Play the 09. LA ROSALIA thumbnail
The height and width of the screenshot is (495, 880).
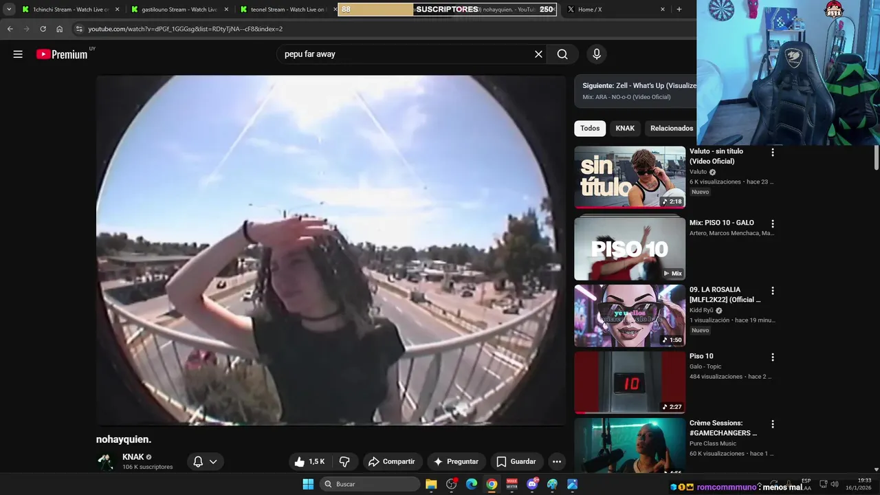click(630, 315)
